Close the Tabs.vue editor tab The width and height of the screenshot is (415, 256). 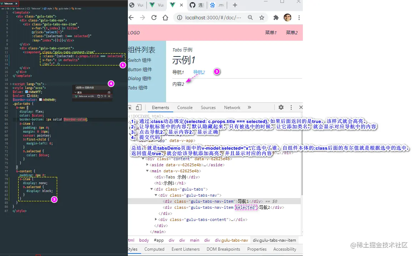pos(16,4)
